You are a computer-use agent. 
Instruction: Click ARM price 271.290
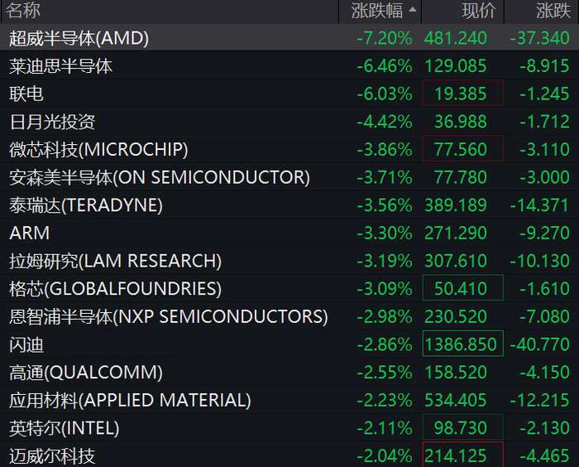455,233
